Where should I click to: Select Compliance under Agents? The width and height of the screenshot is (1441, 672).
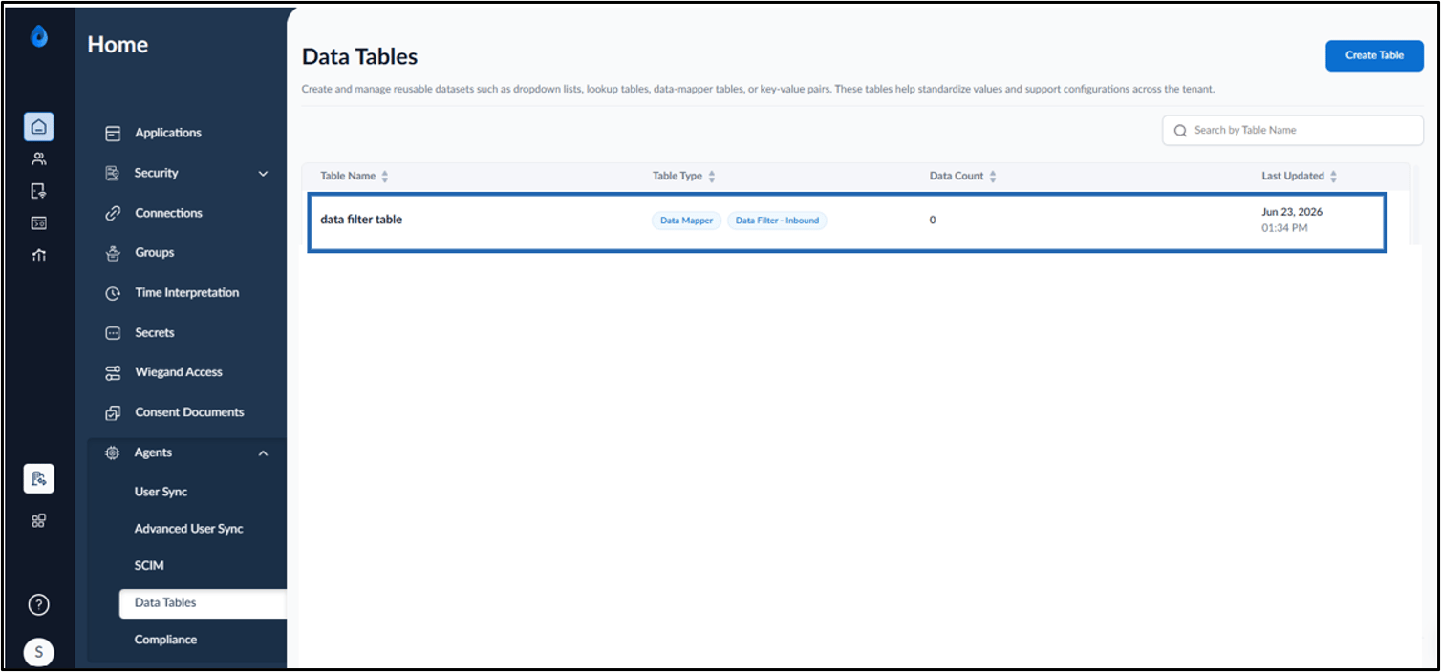pyautogui.click(x=165, y=640)
